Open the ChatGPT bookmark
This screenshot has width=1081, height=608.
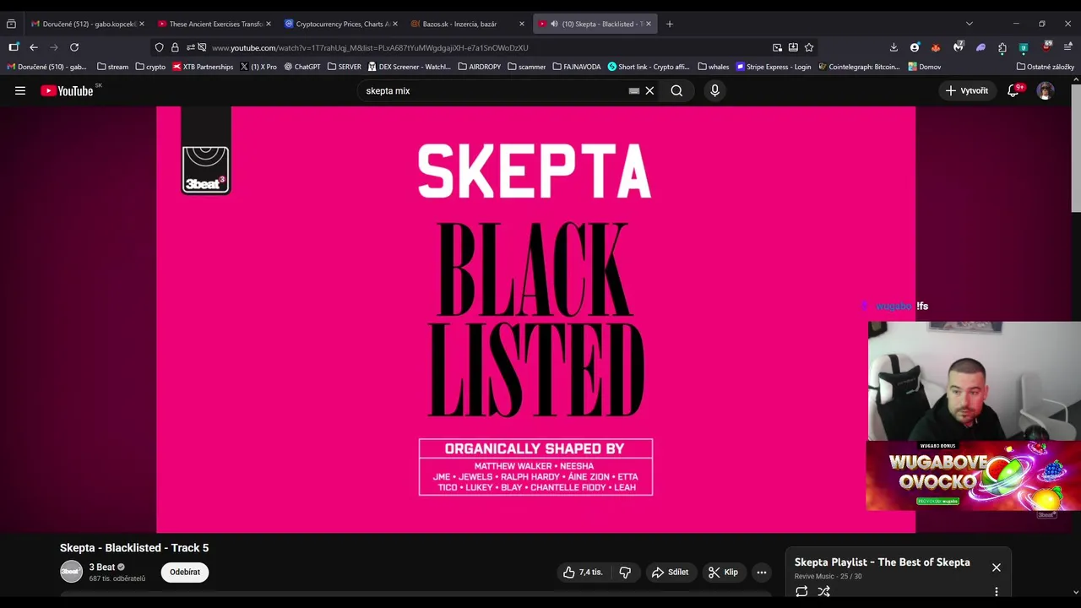(x=302, y=67)
